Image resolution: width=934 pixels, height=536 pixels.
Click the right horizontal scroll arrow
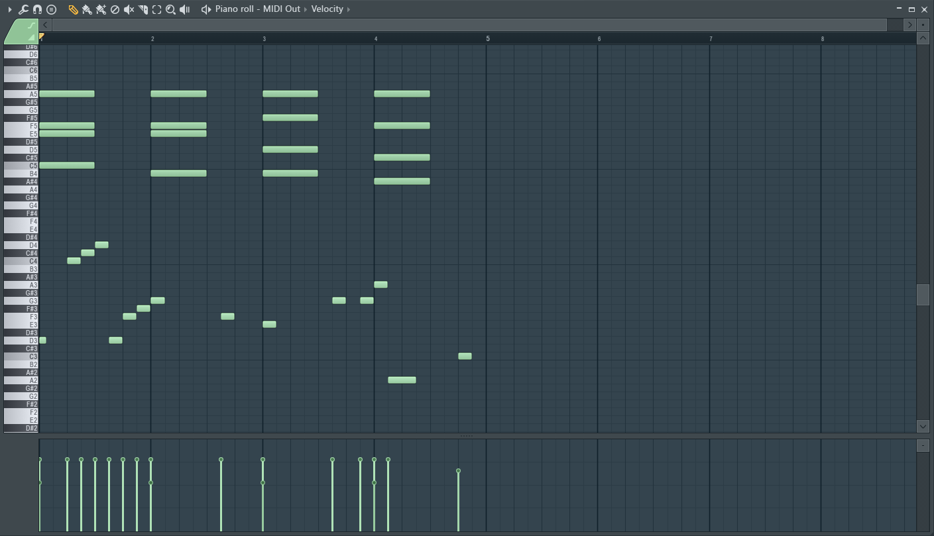[910, 25]
